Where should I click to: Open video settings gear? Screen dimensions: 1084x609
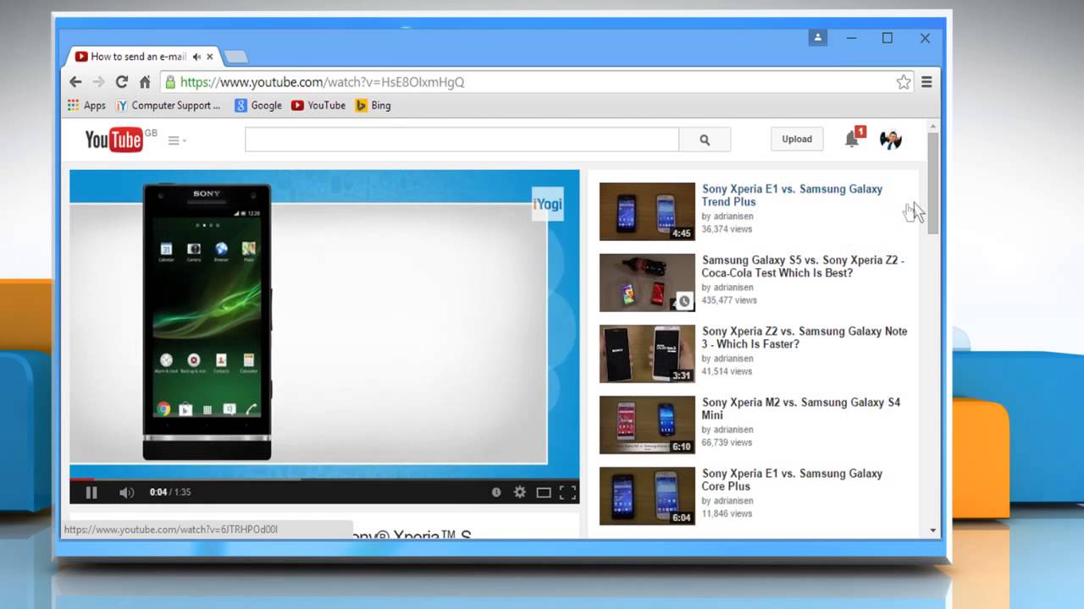[520, 492]
